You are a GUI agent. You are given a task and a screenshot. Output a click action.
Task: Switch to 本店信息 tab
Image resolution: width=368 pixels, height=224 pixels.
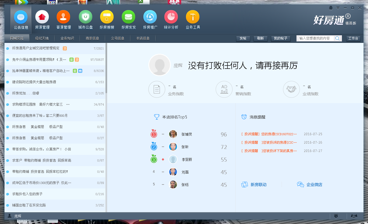[143, 38]
